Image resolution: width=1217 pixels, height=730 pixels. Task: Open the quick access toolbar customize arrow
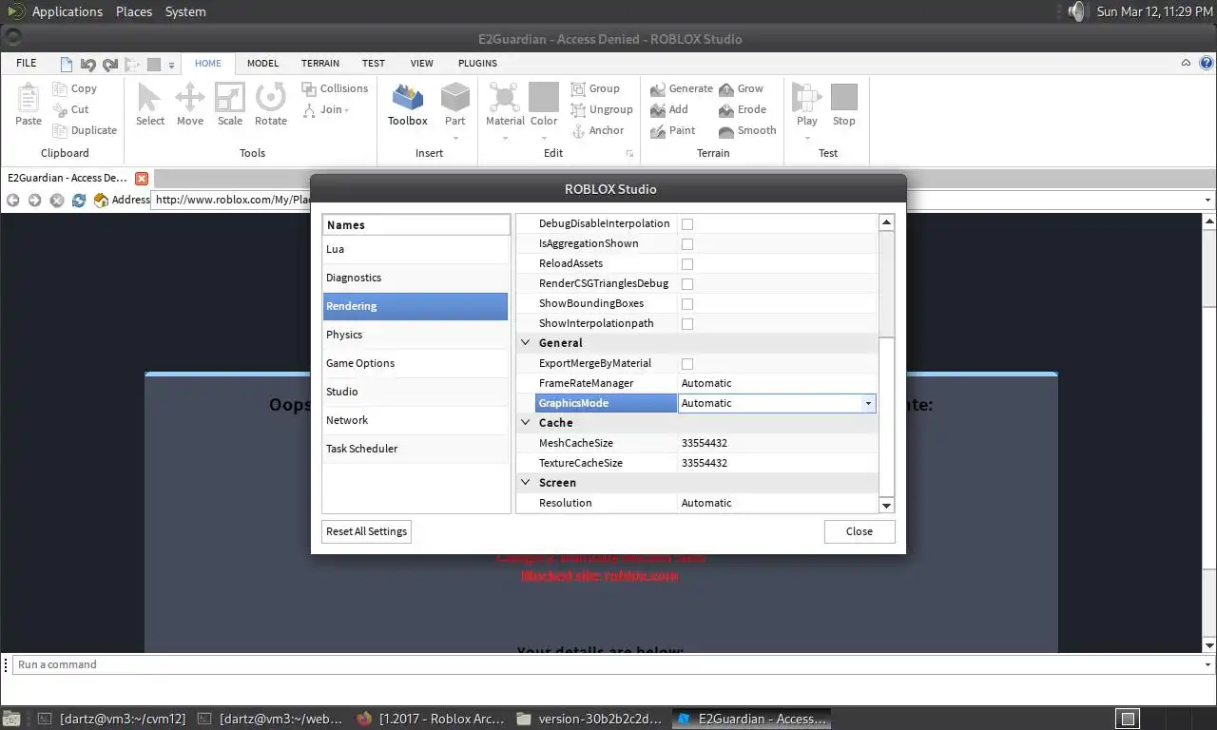click(172, 66)
